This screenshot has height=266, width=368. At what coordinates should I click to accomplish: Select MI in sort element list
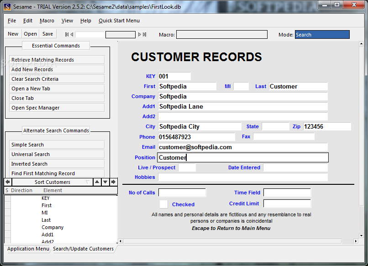click(45, 213)
